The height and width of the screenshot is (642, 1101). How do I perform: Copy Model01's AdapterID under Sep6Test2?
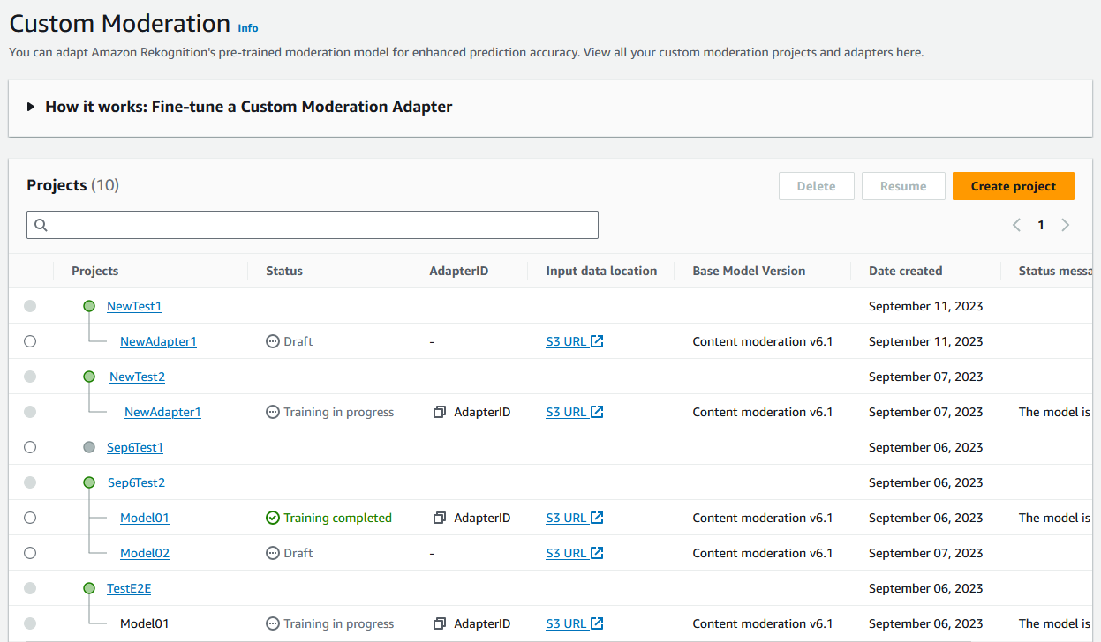[x=440, y=518]
